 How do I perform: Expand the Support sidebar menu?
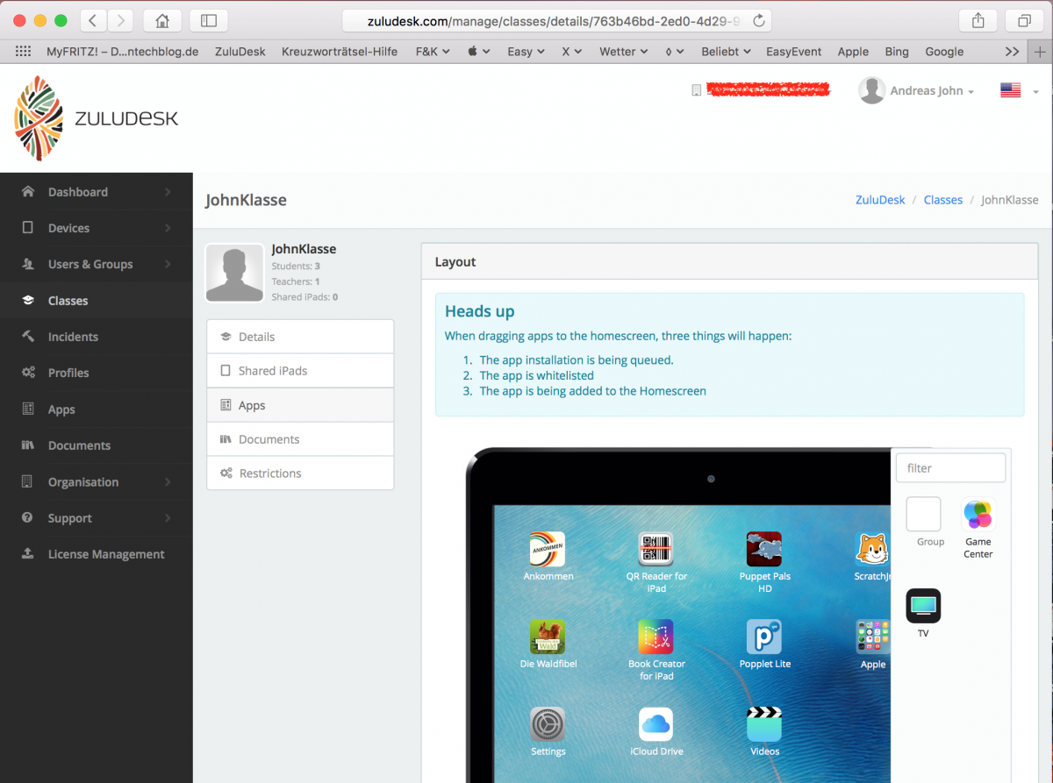pyautogui.click(x=97, y=518)
